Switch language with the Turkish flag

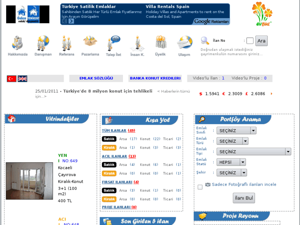[x=12, y=79]
